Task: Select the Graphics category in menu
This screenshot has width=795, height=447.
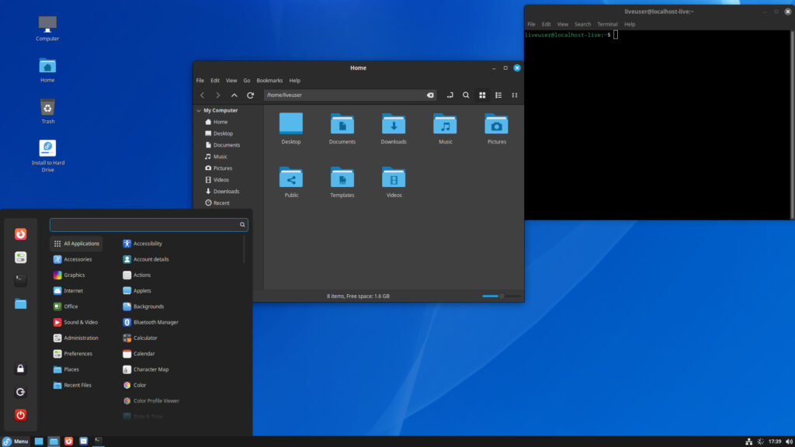Action: [x=75, y=275]
